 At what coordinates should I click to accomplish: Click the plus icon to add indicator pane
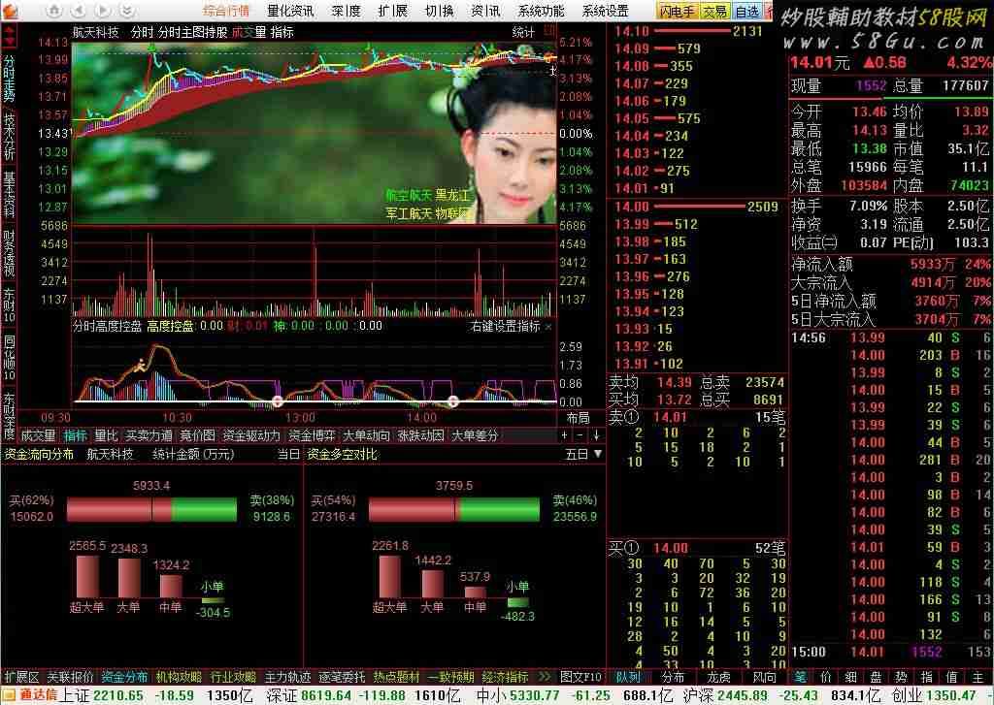(x=564, y=435)
